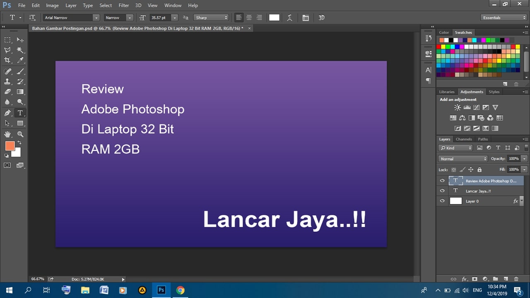Image resolution: width=530 pixels, height=298 pixels.
Task: Toggle layer filtering on/off switch
Action: [x=527, y=148]
